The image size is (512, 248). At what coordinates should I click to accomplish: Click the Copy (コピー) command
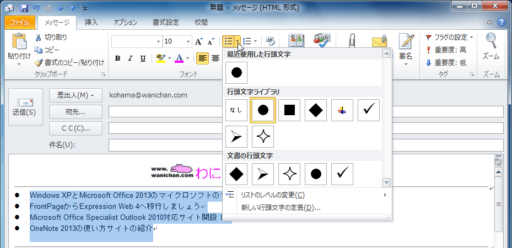(x=47, y=50)
